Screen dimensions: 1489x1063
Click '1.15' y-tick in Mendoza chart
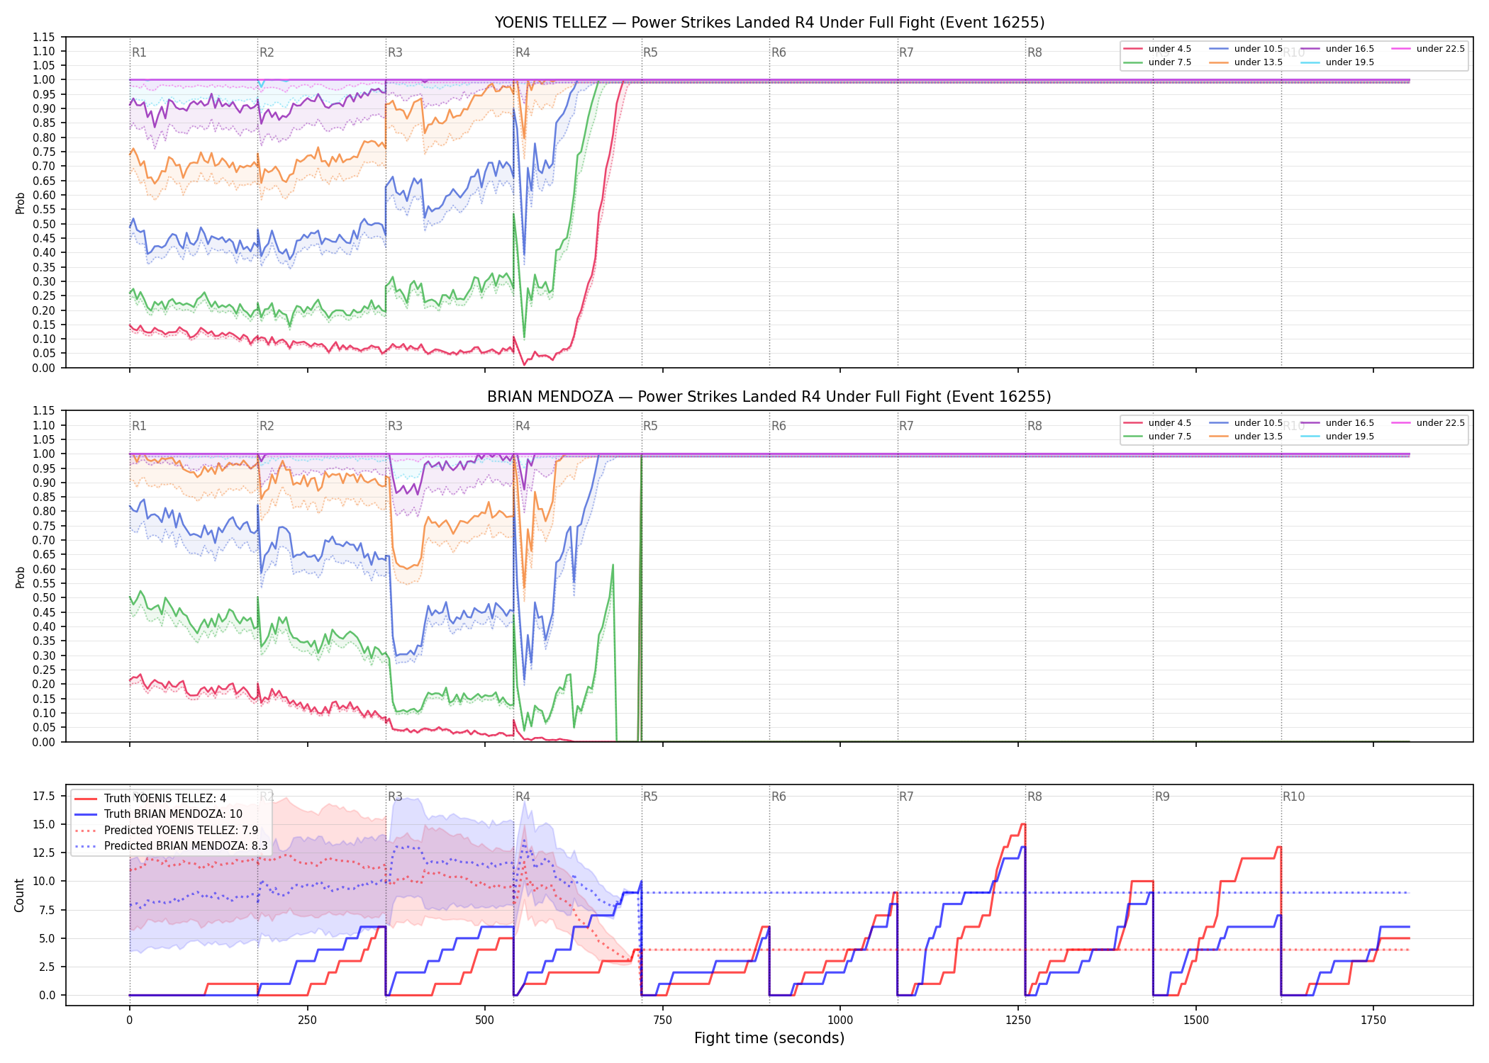click(x=44, y=411)
